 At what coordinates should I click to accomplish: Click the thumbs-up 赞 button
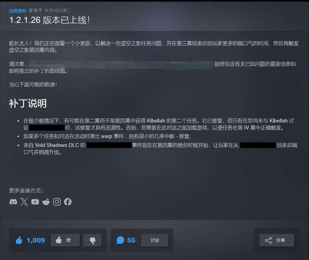tap(65, 240)
